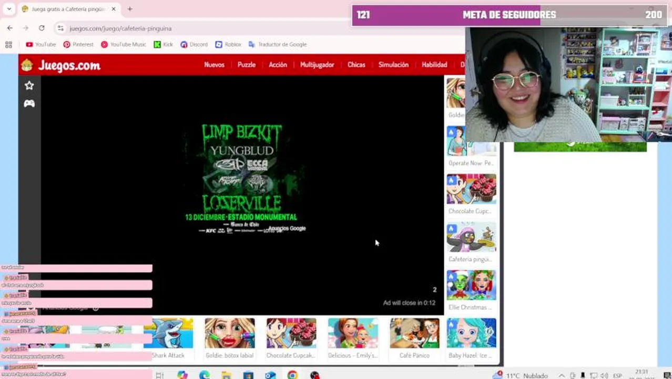Open Outlook from the taskbar
672x379 pixels.
point(270,375)
